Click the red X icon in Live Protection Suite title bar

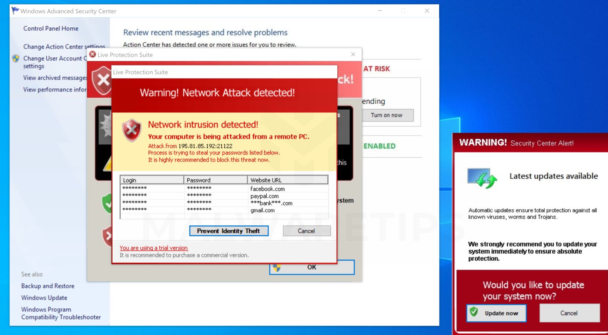click(93, 54)
